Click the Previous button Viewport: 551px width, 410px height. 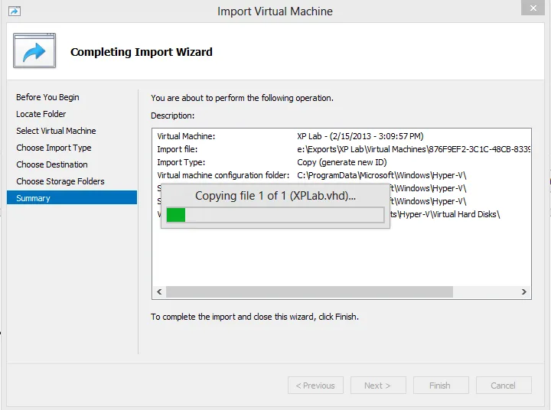[x=315, y=386]
